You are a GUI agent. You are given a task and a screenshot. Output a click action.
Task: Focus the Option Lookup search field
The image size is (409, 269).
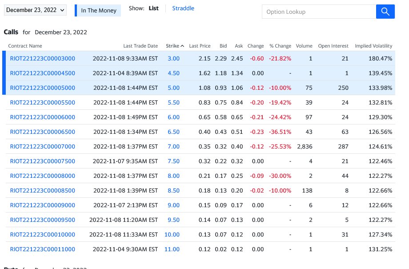tap(319, 12)
